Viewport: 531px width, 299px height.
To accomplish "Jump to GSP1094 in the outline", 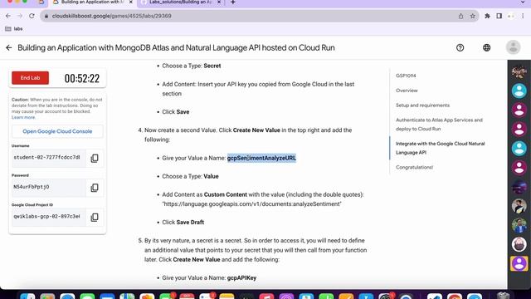I will [x=406, y=76].
